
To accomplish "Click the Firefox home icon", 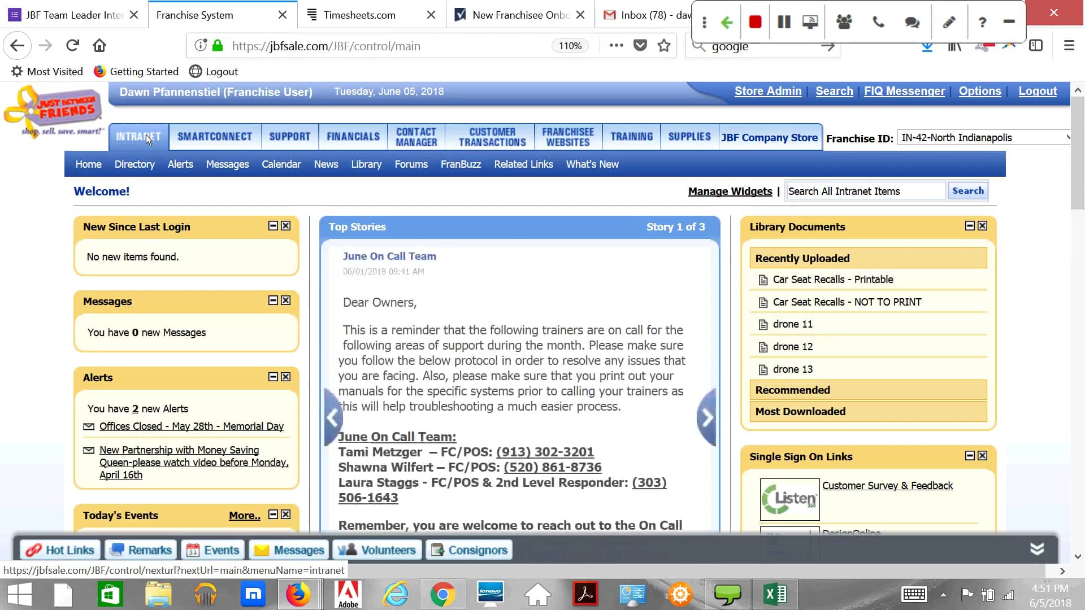I will tap(99, 46).
